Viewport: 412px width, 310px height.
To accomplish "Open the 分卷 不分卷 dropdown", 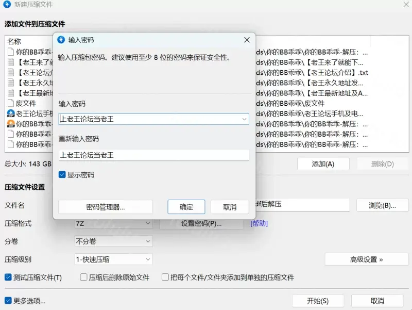I will 113,241.
